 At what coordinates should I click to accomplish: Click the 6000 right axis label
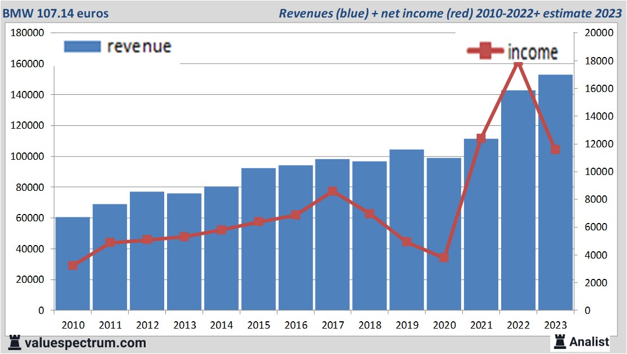coord(596,227)
